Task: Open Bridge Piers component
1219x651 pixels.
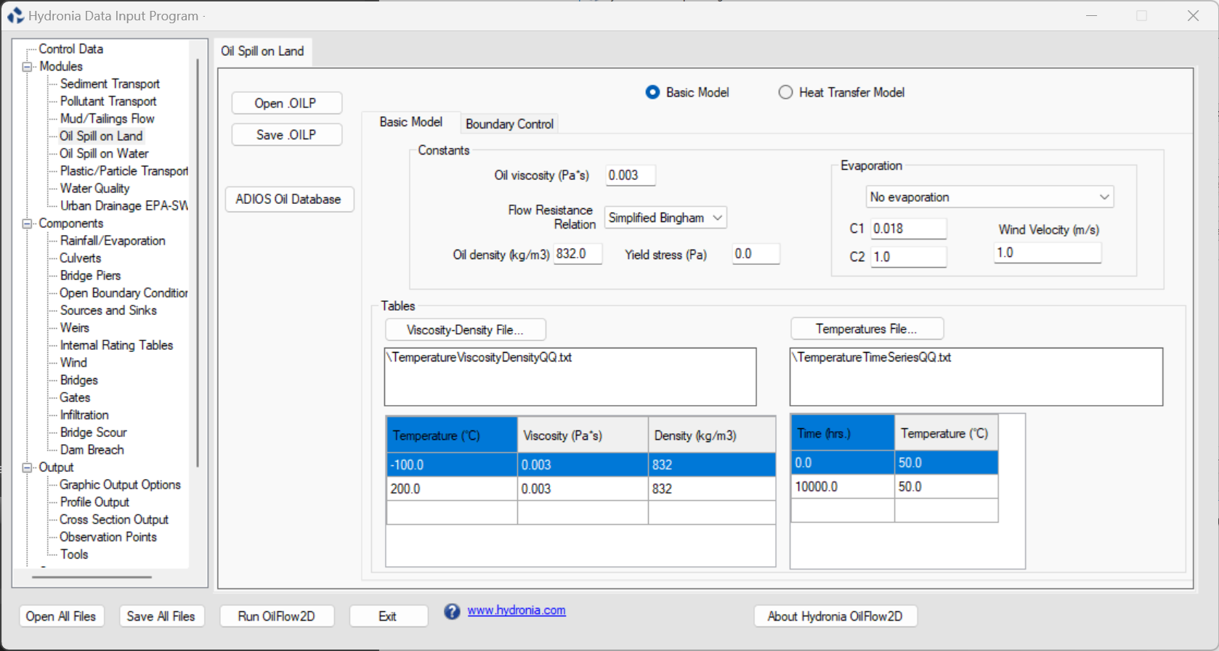Action: pos(90,275)
